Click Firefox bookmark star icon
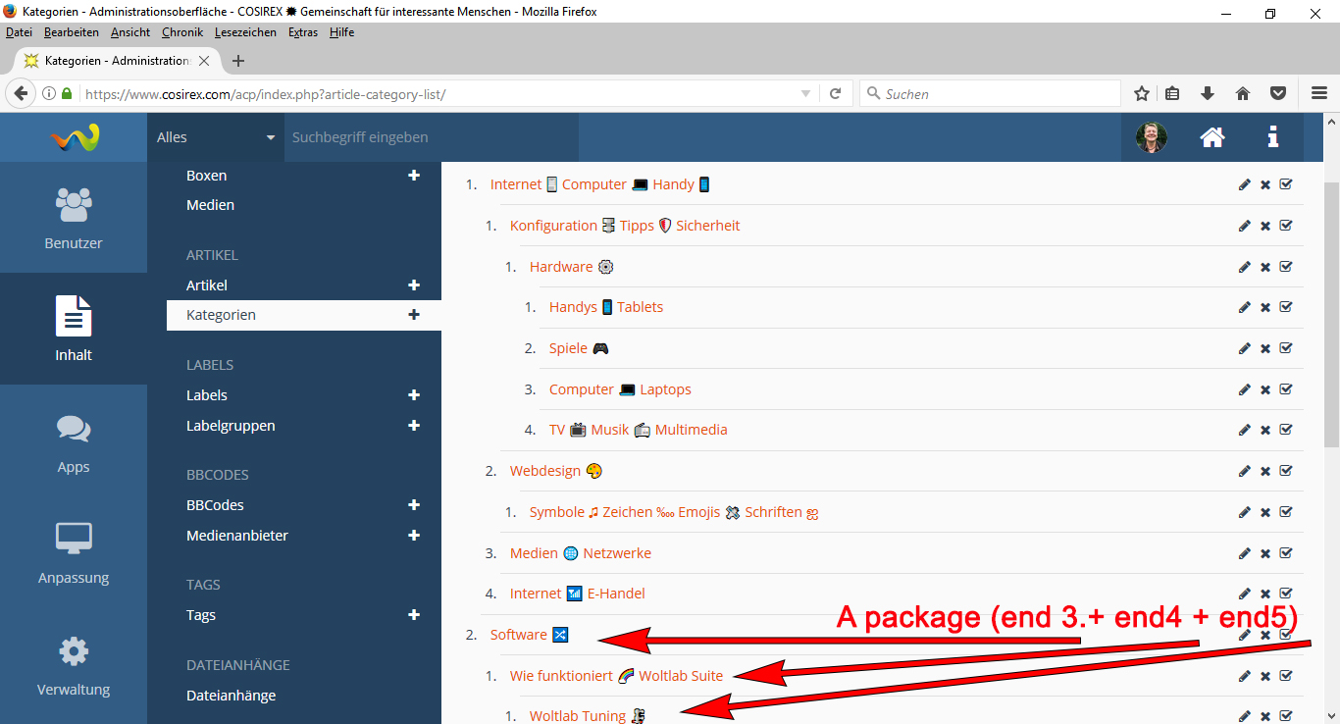 1142,94
